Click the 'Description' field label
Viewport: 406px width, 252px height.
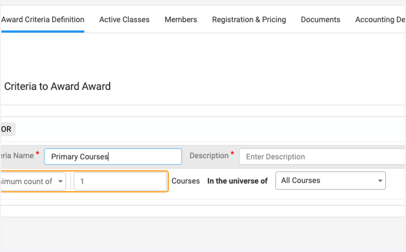pos(209,156)
